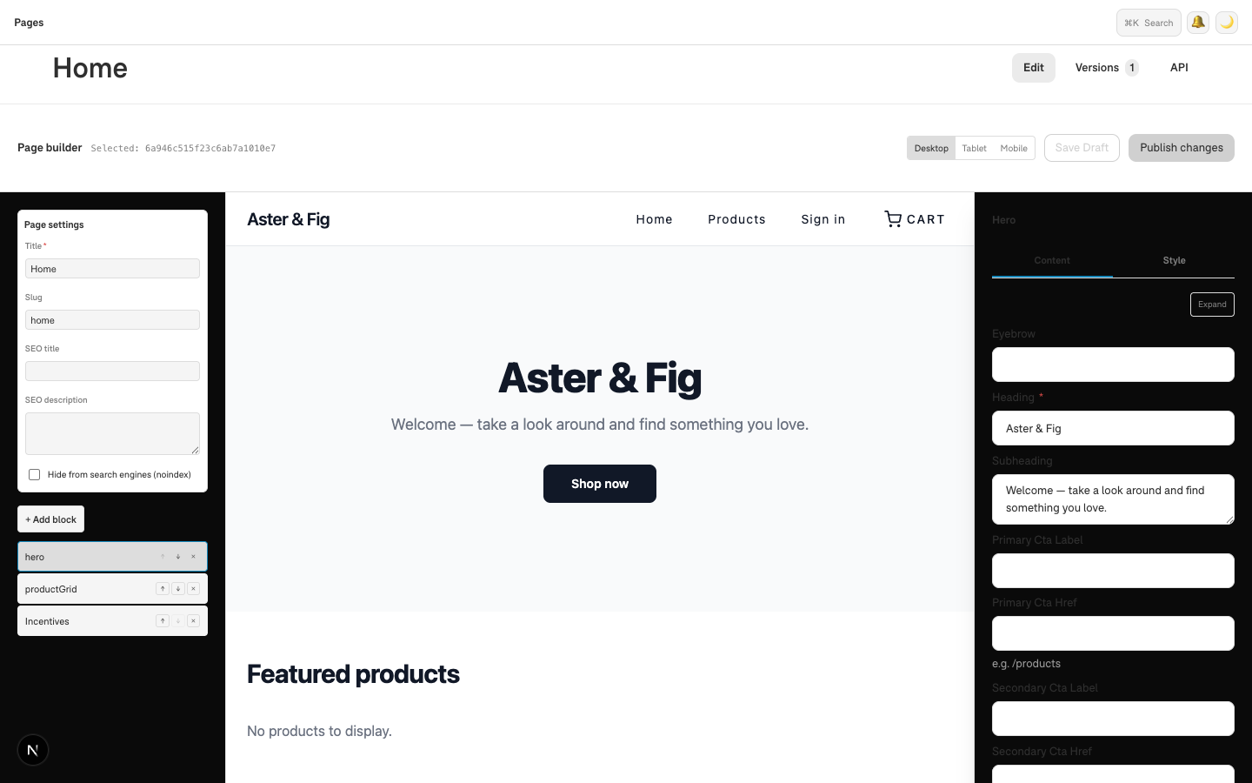Switch preview to Tablet view
Screen dimensions: 1252x783
coord(974,148)
